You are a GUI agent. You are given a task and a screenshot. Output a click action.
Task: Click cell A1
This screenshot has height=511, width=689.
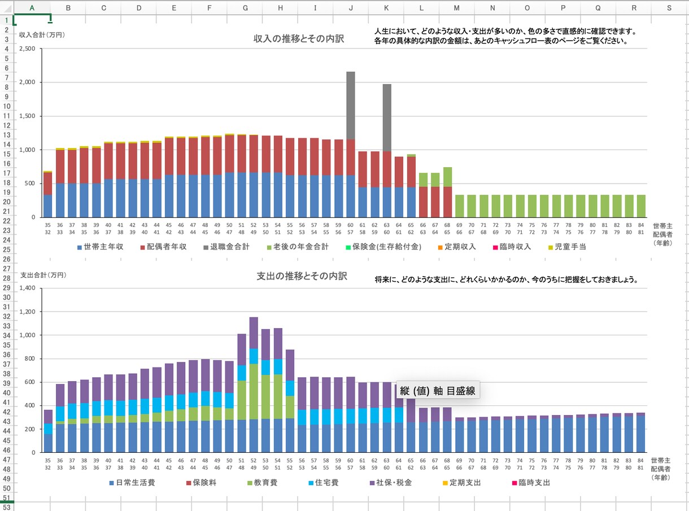tap(32, 20)
